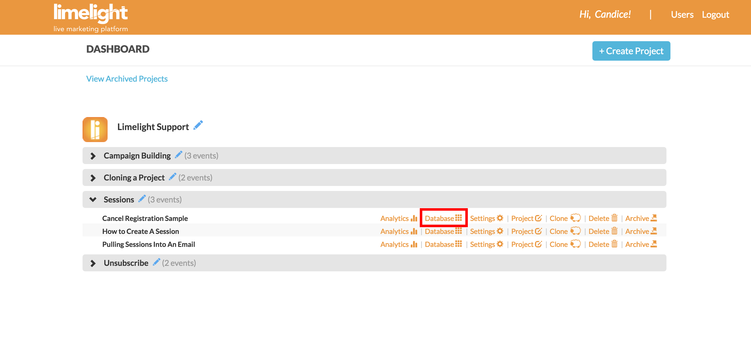751x345 pixels.
Task: Click the Limelight Support organization name
Action: (x=153, y=127)
